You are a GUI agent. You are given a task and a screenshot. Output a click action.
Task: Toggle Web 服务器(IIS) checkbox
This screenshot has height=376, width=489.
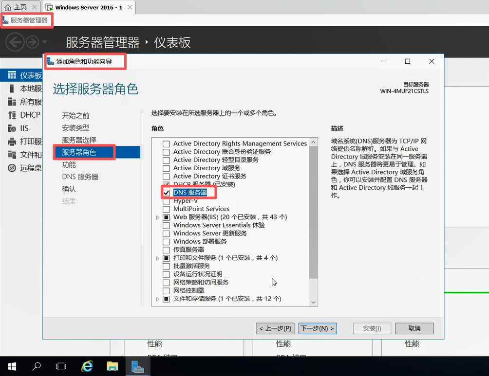pyautogui.click(x=166, y=217)
